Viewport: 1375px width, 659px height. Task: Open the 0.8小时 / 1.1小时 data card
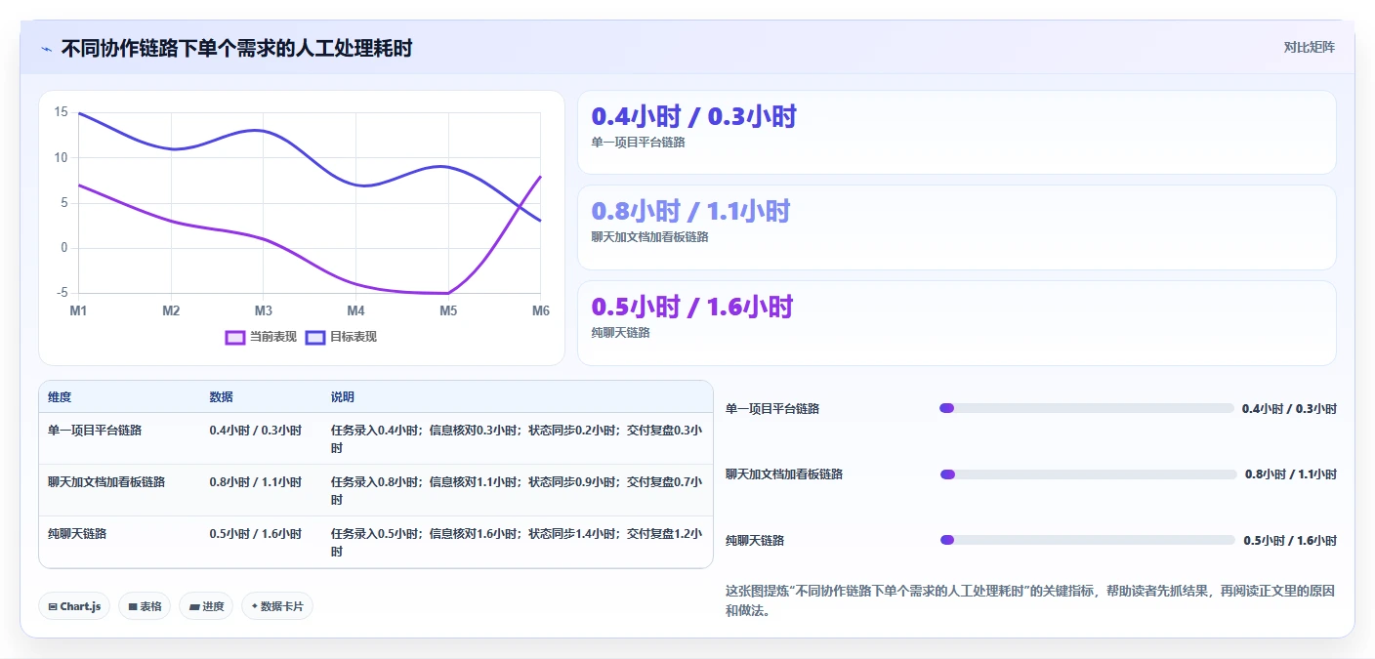click(956, 227)
